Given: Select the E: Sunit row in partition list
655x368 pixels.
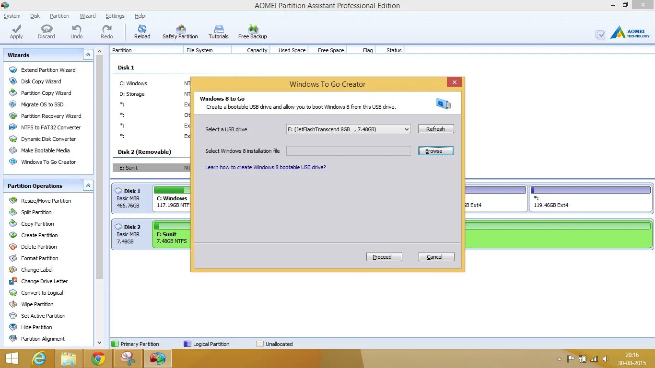Looking at the screenshot, I should [151, 168].
